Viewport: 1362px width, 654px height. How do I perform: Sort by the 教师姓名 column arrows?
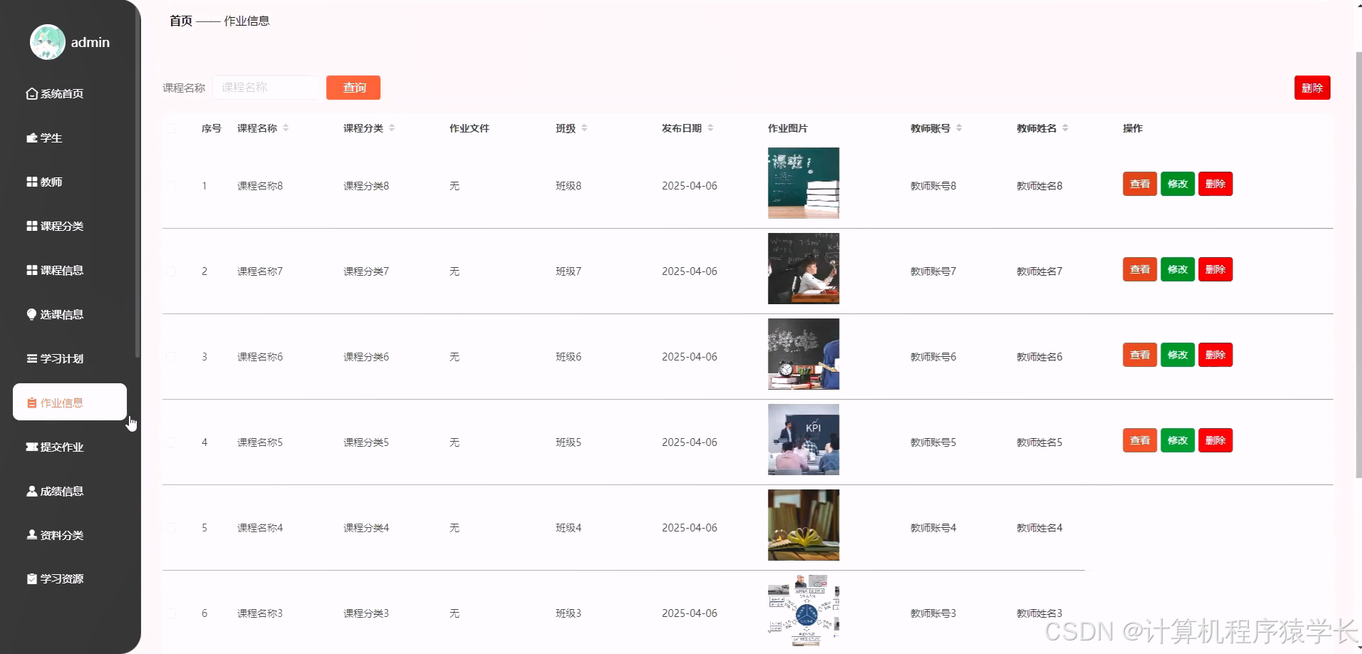click(1065, 128)
